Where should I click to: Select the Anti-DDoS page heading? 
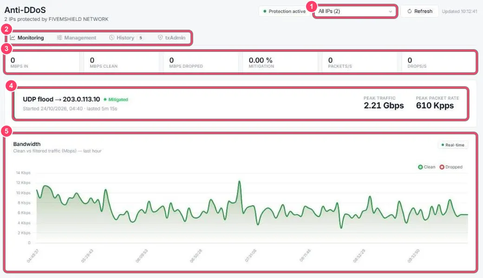[25, 10]
